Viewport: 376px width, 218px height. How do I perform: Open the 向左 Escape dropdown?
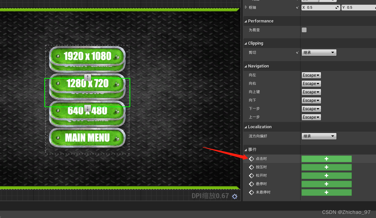tap(311, 75)
